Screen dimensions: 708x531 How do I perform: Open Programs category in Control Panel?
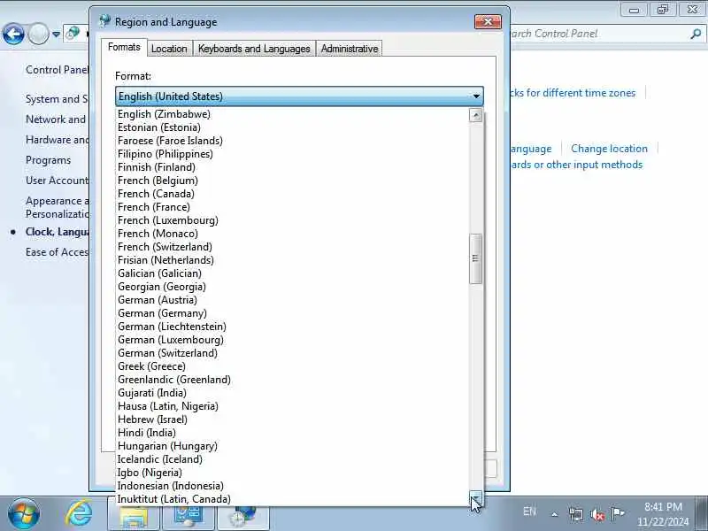(49, 160)
